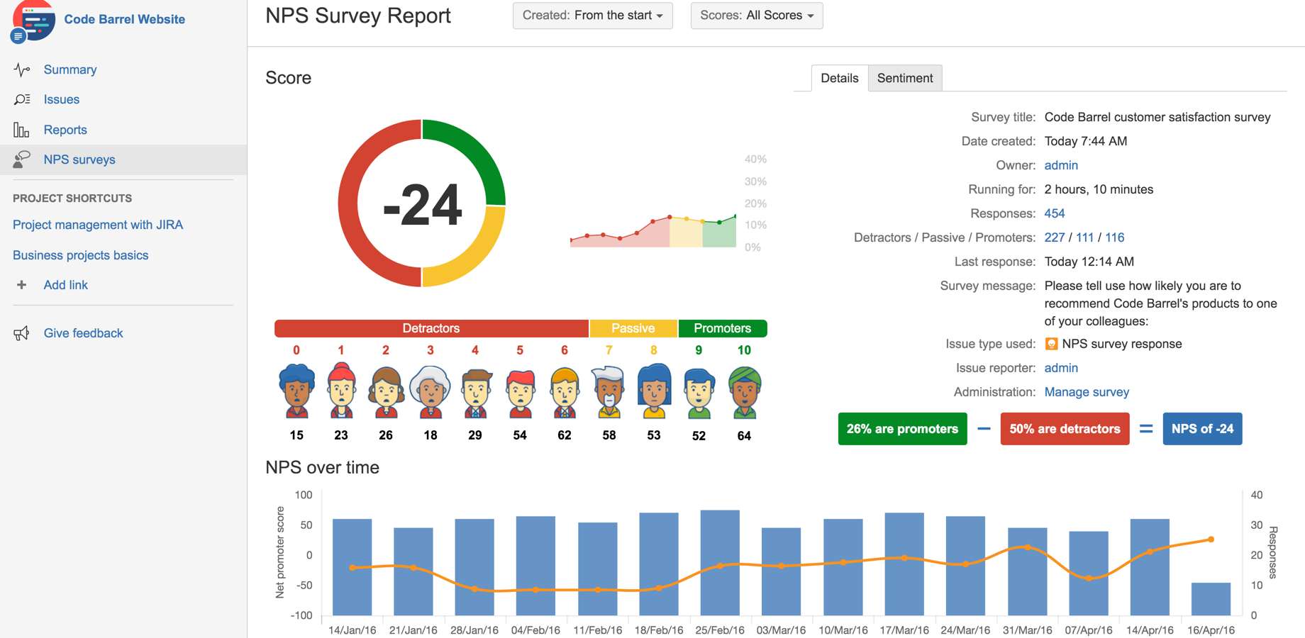Open the Created: From the start dropdown
Viewport: 1305px width, 638px height.
pos(593,16)
